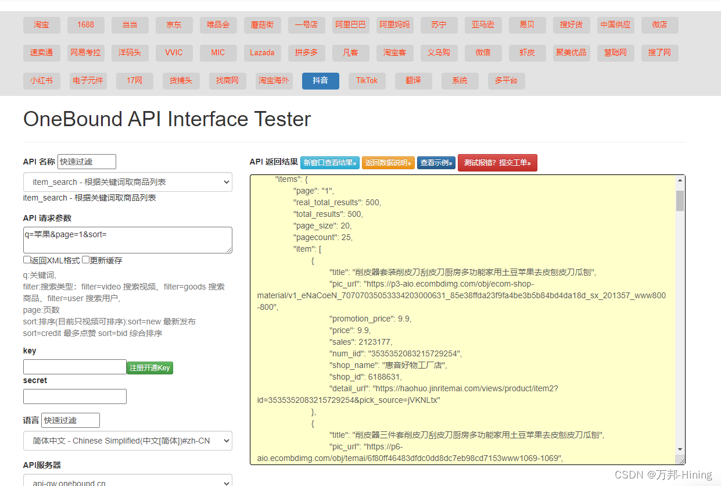721x486 pixels.
Task: Focus the API 请求参数 textarea
Action: pos(128,240)
